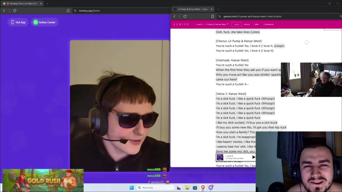Click the Wyszukaj taskbar search box
The height and width of the screenshot is (192, 342).
click(155, 188)
